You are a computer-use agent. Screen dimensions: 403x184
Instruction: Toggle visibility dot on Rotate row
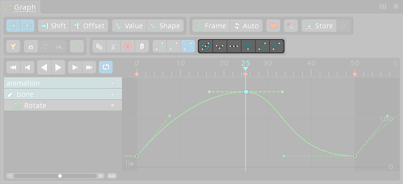tap(113, 105)
